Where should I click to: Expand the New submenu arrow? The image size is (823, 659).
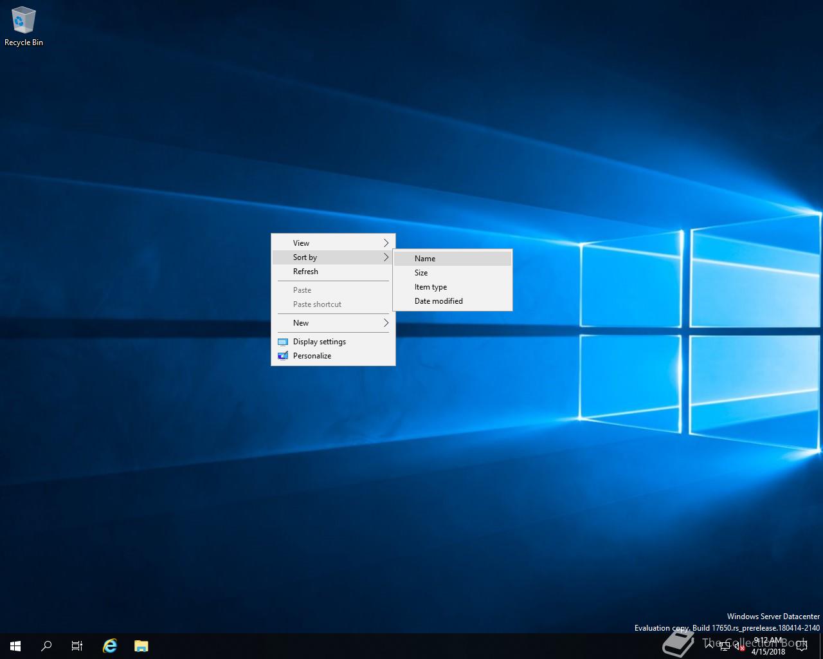pyautogui.click(x=386, y=323)
